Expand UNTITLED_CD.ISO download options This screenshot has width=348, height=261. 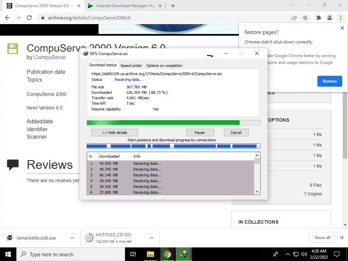[x=152, y=238]
